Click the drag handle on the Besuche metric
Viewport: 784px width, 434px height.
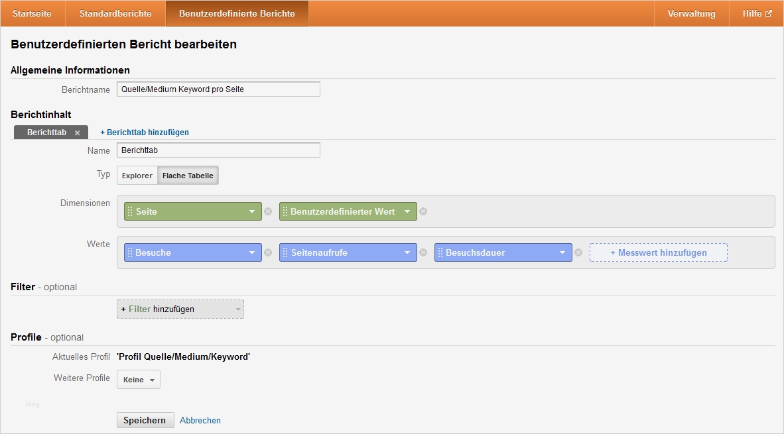[131, 252]
